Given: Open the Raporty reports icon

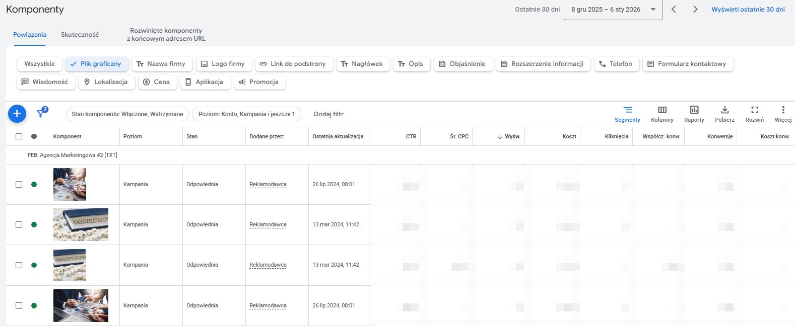Looking at the screenshot, I should point(694,114).
